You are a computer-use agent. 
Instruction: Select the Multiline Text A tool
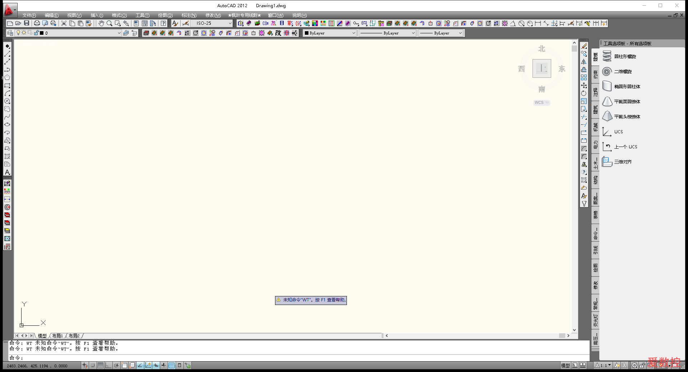click(x=7, y=172)
